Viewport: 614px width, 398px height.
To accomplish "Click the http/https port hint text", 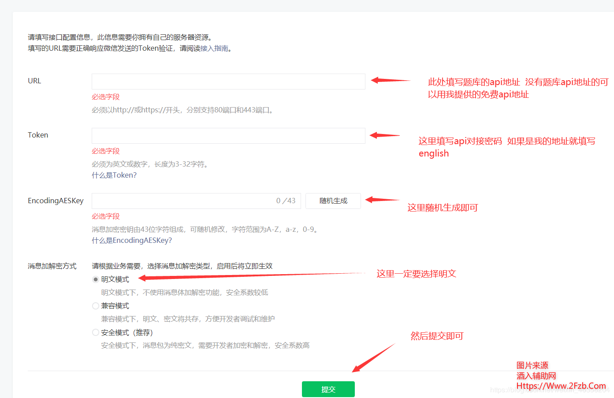I will [x=183, y=110].
